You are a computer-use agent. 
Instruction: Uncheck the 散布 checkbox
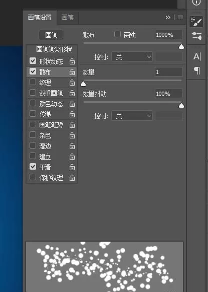pyautogui.click(x=33, y=71)
